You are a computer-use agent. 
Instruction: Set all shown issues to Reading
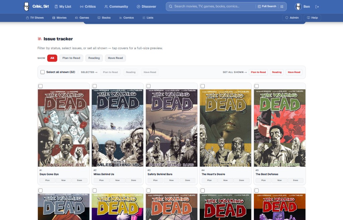coord(277,72)
